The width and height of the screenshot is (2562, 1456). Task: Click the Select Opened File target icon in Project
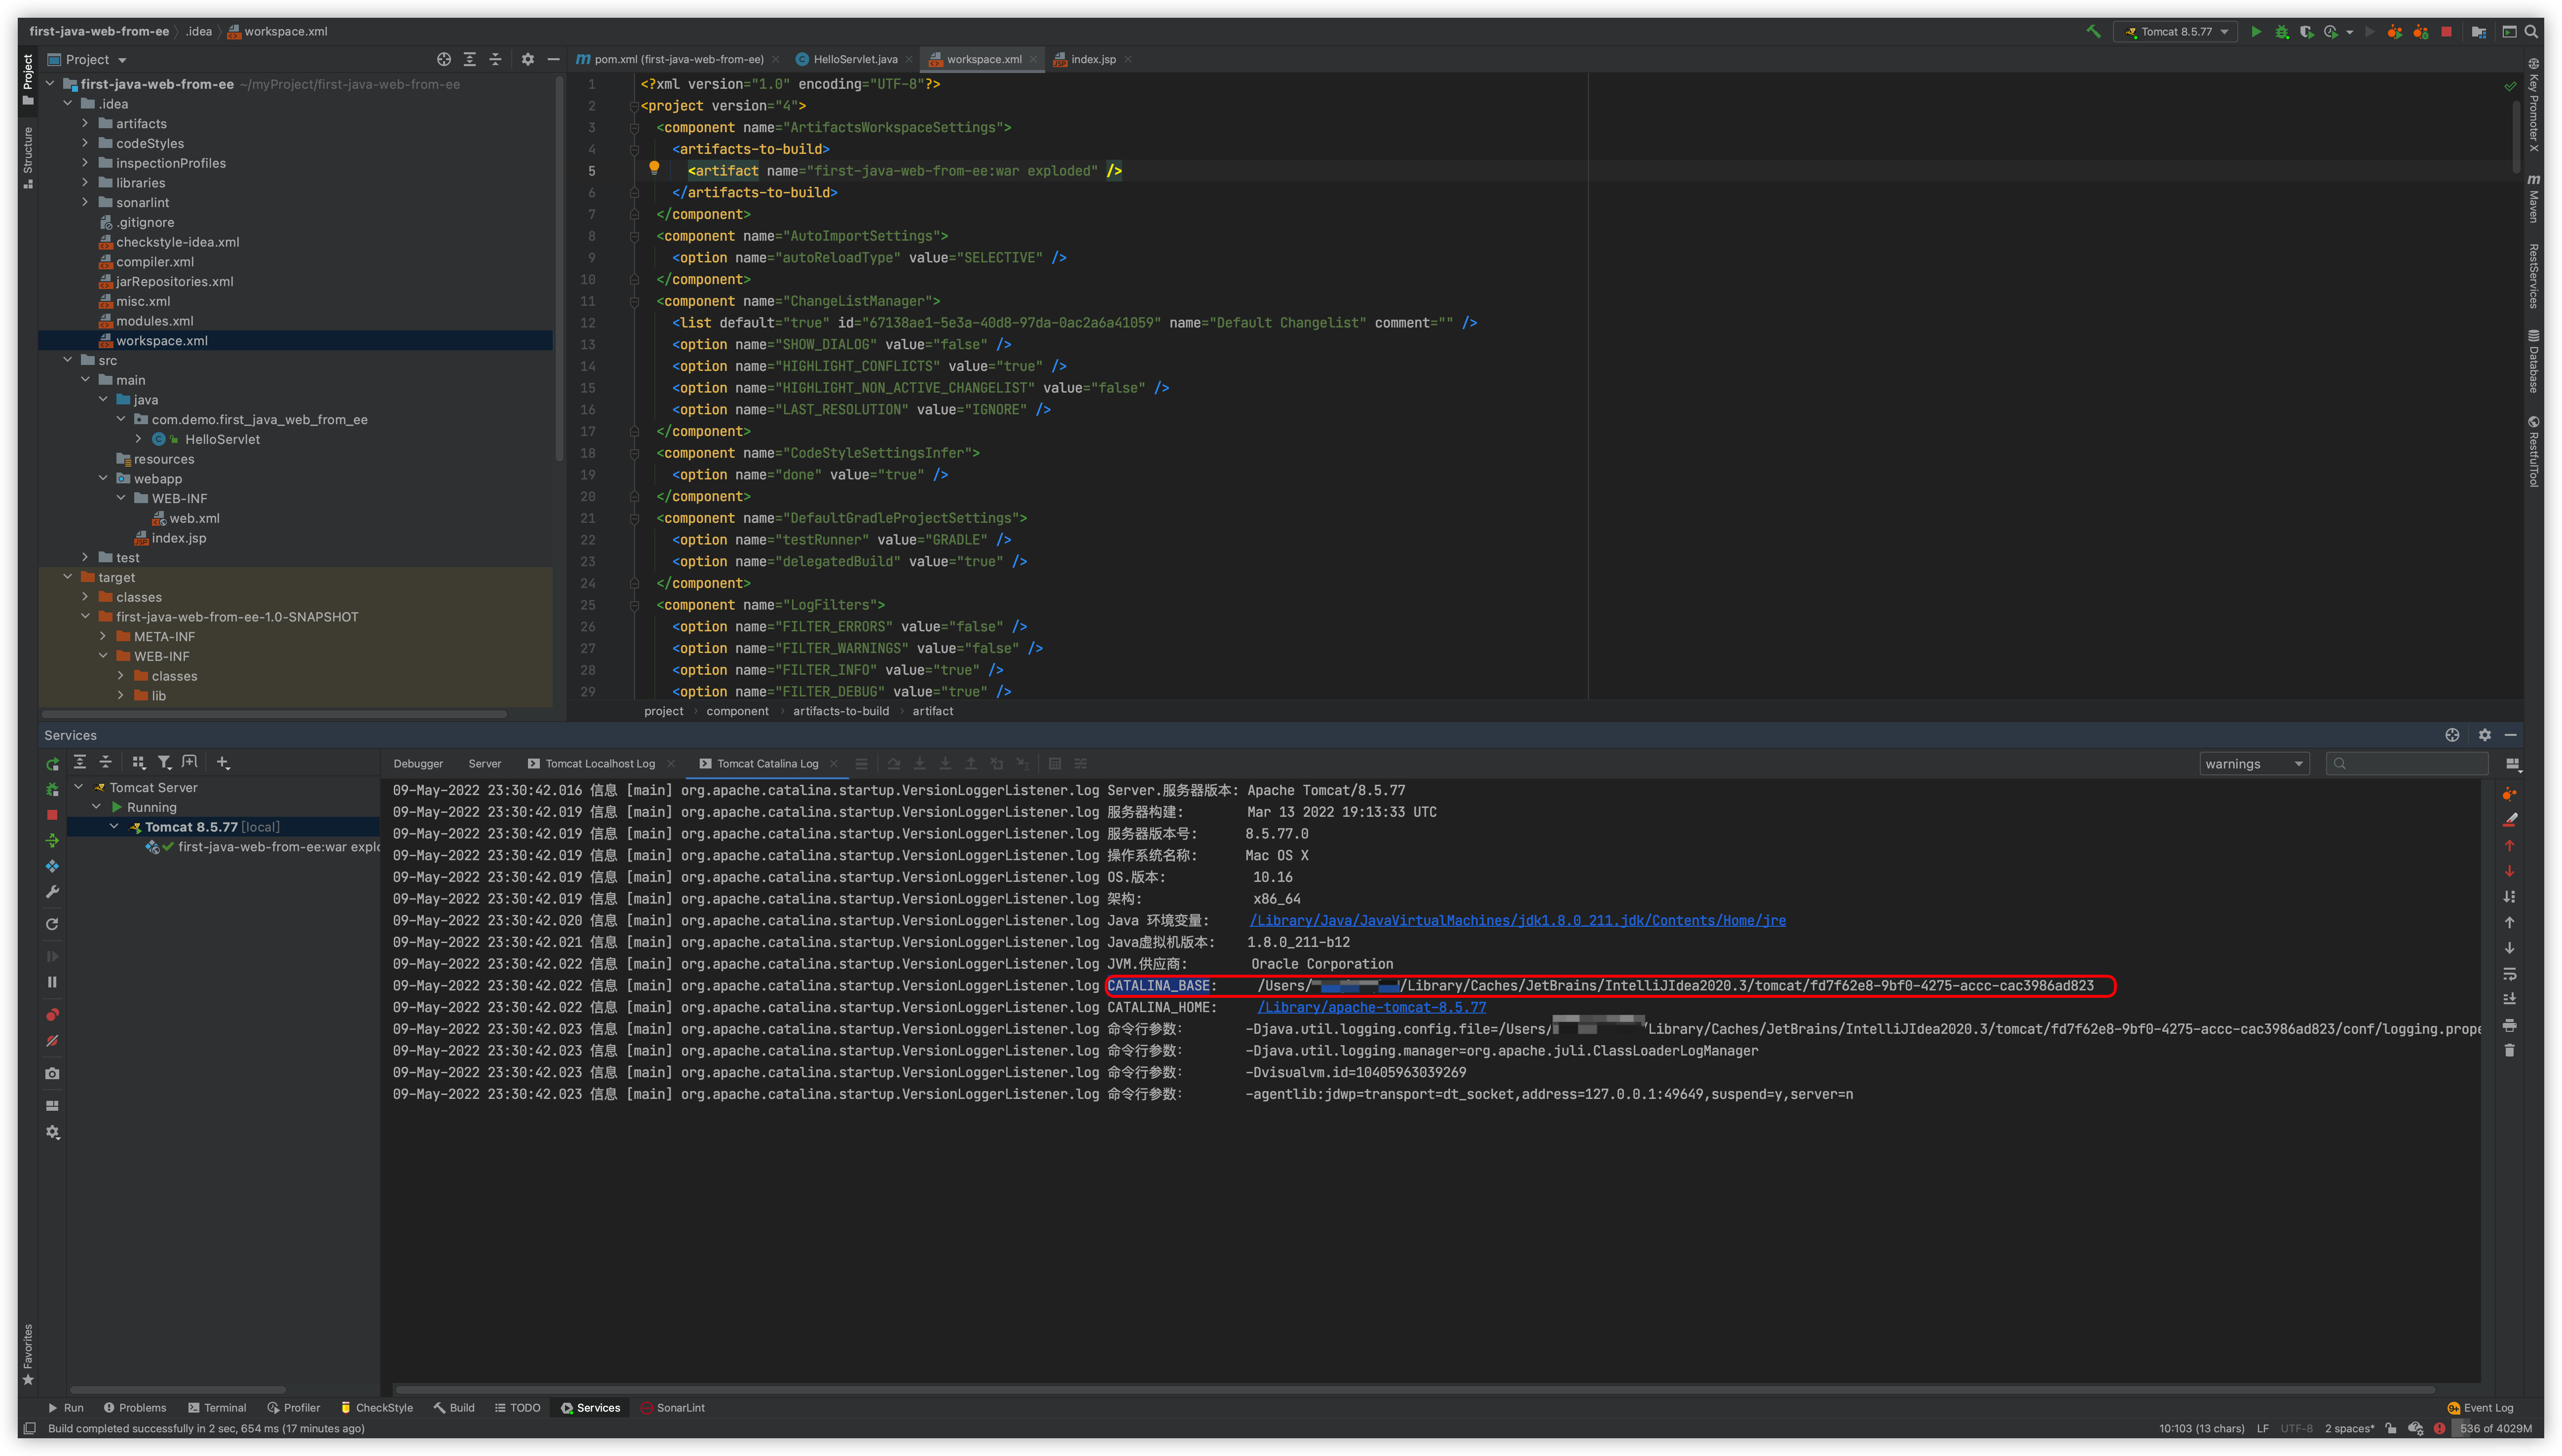pos(444,59)
